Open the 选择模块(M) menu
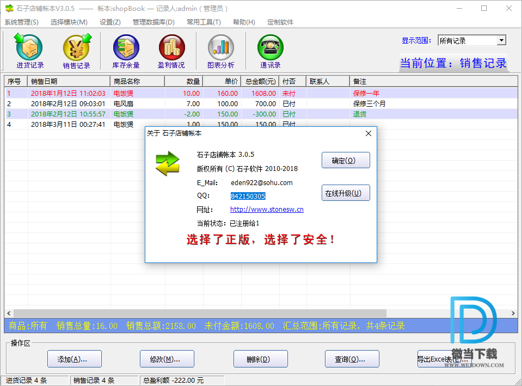This screenshot has width=522, height=386. 69,22
